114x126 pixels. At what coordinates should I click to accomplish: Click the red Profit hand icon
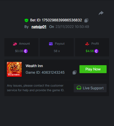(x=87, y=44)
